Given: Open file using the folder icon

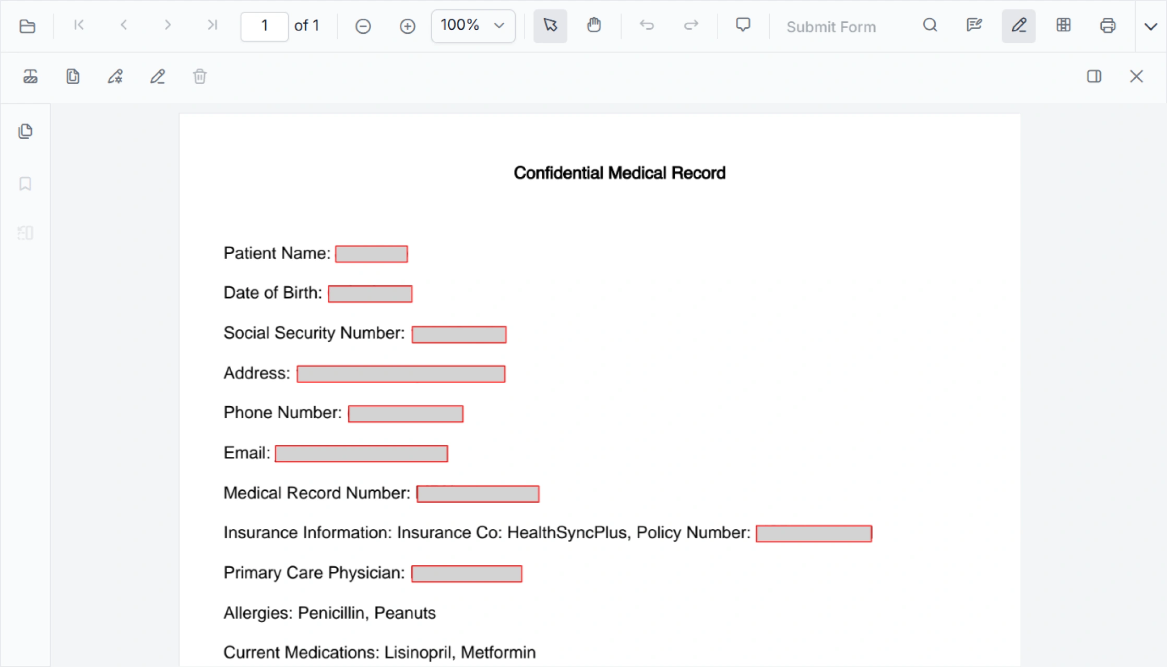Looking at the screenshot, I should (x=27, y=26).
